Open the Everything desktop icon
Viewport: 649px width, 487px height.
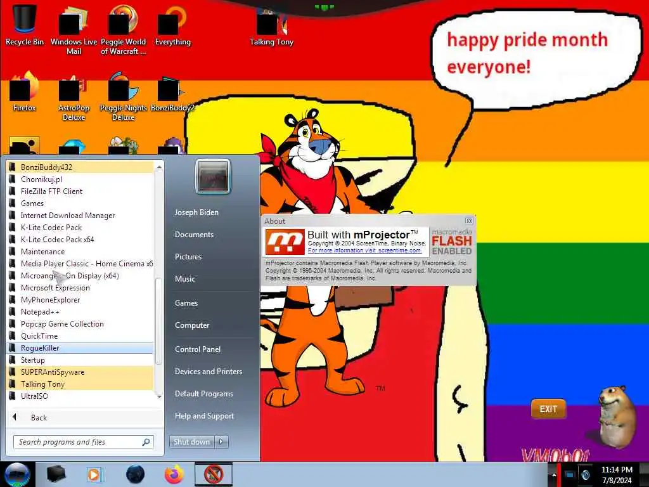[172, 25]
